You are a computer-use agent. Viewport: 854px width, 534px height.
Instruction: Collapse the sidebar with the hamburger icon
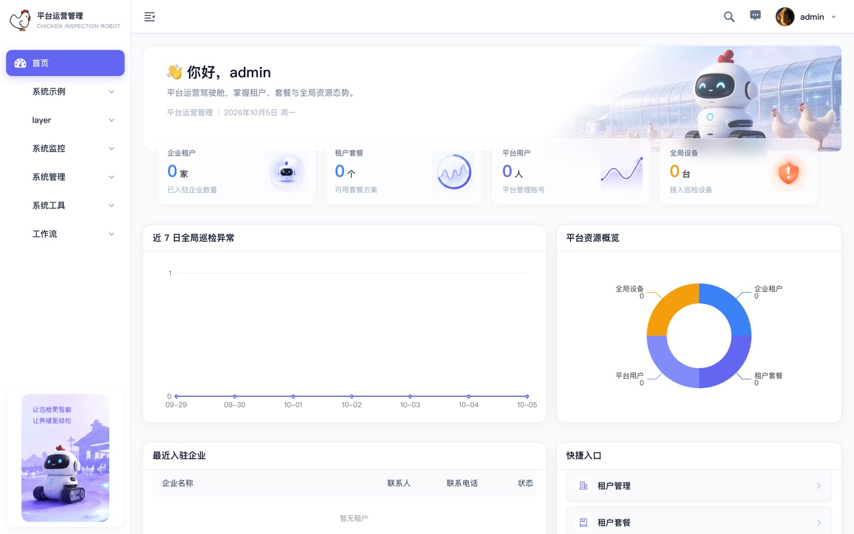coord(149,17)
